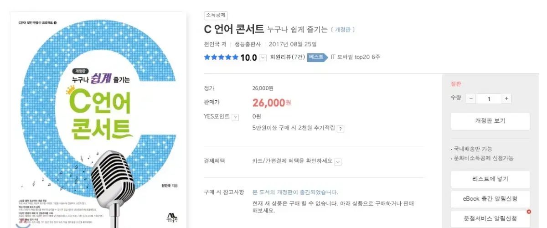Decrease quantity with the minus button
Viewport: 547px width, 228px height.
pyautogui.click(x=470, y=98)
